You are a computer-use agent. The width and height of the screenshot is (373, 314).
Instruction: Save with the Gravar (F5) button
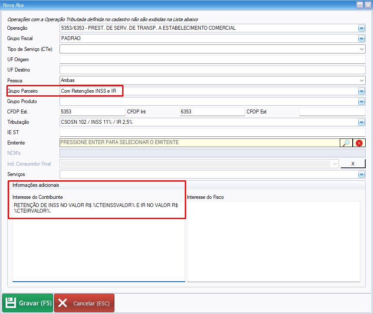(x=28, y=303)
